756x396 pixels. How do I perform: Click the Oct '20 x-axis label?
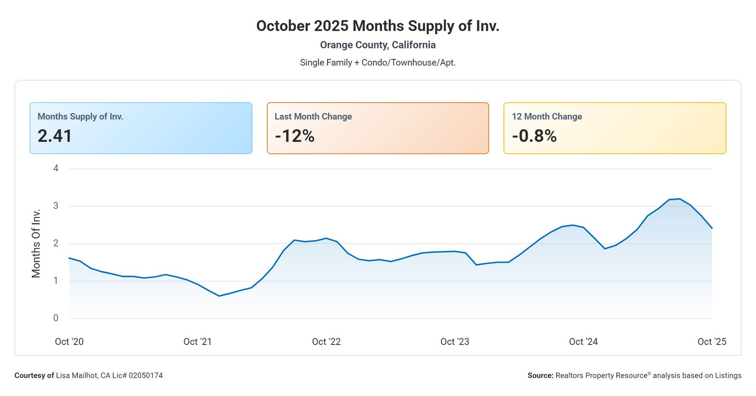coord(69,342)
